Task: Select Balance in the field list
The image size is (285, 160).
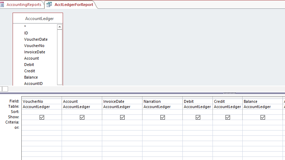Action: pyautogui.click(x=31, y=77)
